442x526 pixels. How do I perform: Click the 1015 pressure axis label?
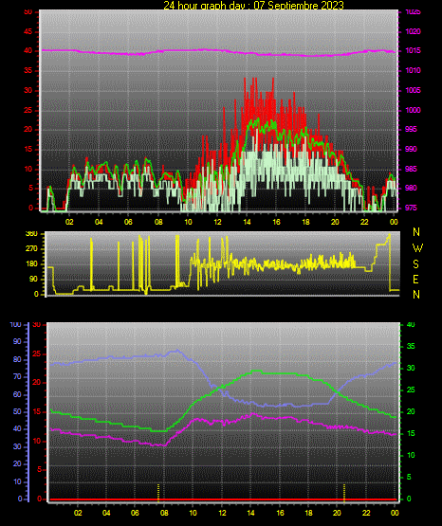[x=413, y=50]
